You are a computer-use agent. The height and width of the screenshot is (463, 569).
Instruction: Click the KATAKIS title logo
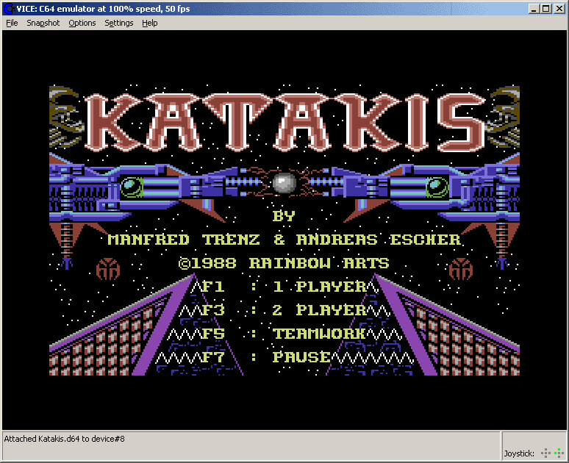[x=284, y=122]
